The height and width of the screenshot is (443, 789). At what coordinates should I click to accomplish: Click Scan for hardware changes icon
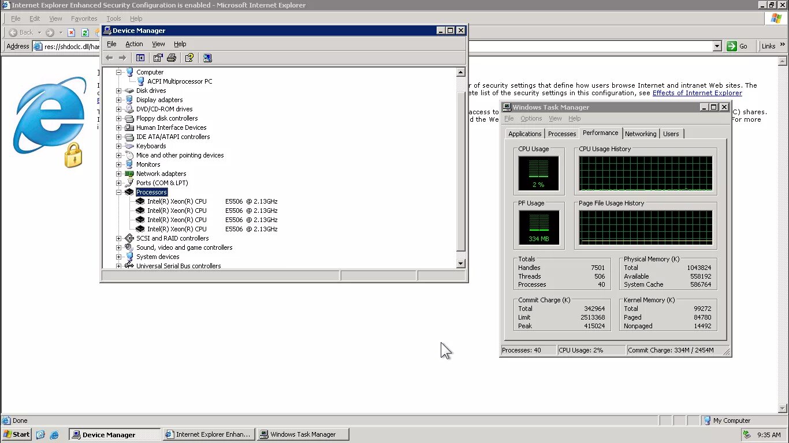pos(207,58)
